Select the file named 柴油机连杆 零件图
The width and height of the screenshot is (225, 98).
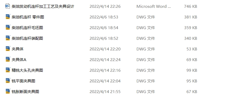tap(28, 17)
